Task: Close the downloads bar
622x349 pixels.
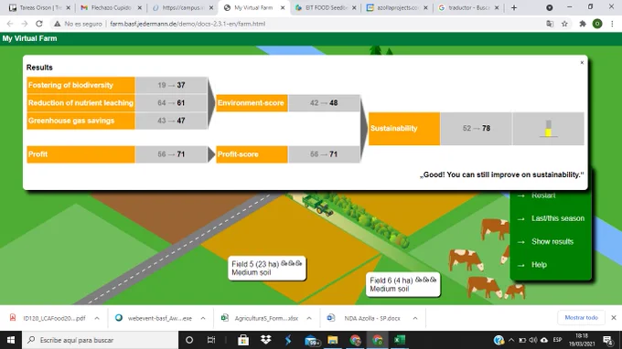Action: click(x=613, y=318)
